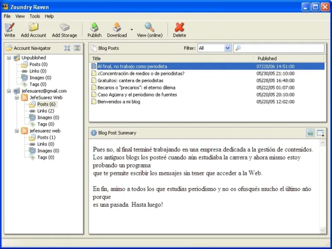
Task: Click the collapse-all icon in Account Navigator
Action: click(x=67, y=48)
